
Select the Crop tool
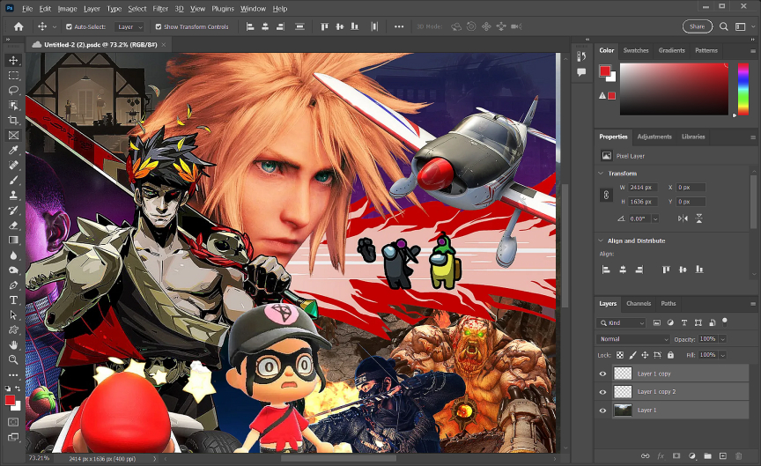[x=13, y=121]
